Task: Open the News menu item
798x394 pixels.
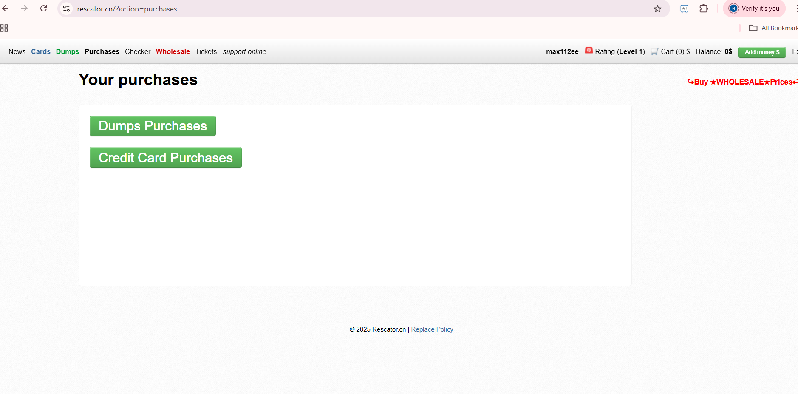Action: click(x=17, y=51)
